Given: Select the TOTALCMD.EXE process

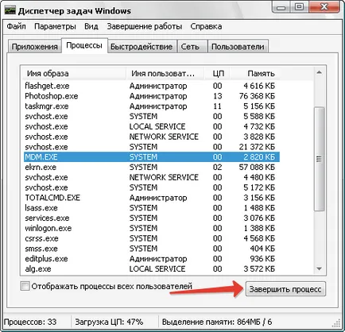Looking at the screenshot, I should coord(152,198).
